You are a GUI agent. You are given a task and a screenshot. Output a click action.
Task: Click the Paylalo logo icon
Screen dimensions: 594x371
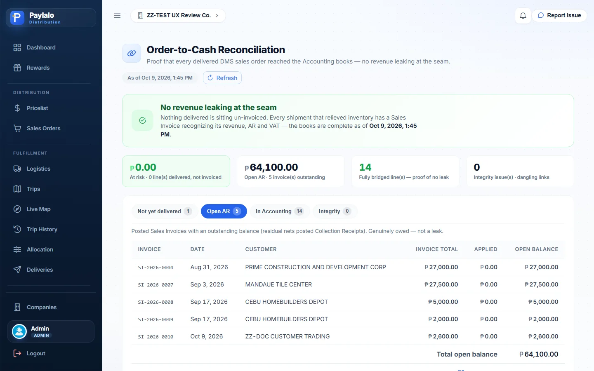(x=17, y=18)
